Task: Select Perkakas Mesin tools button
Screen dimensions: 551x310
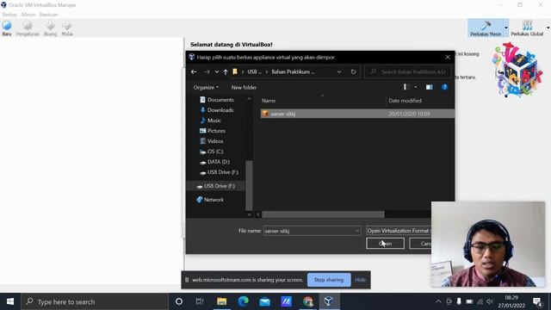Action: (486, 28)
